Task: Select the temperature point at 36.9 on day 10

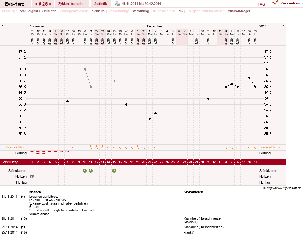Action: coord(85,69)
